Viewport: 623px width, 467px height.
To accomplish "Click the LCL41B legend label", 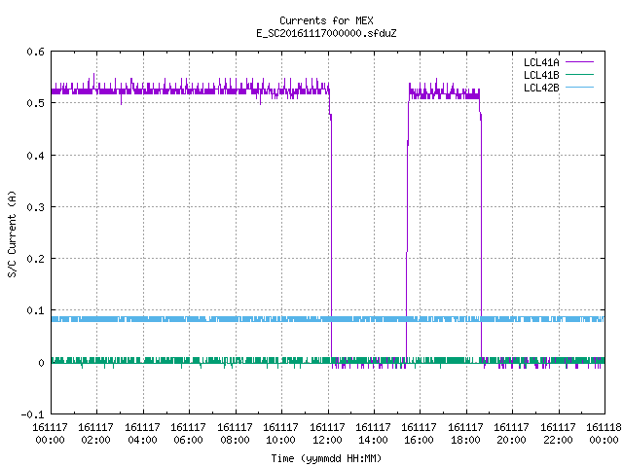I will [541, 75].
